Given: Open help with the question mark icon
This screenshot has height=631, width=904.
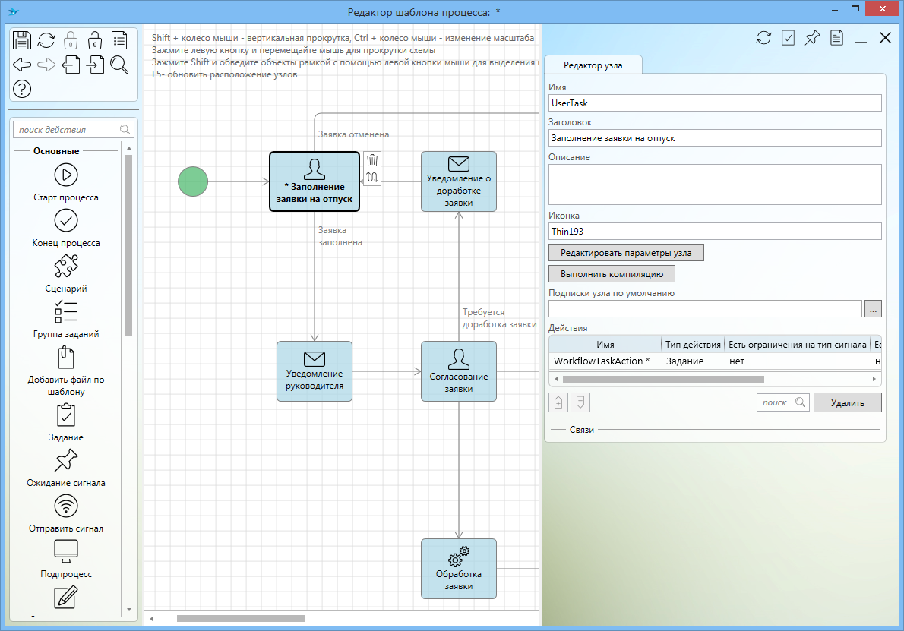Looking at the screenshot, I should [22, 89].
